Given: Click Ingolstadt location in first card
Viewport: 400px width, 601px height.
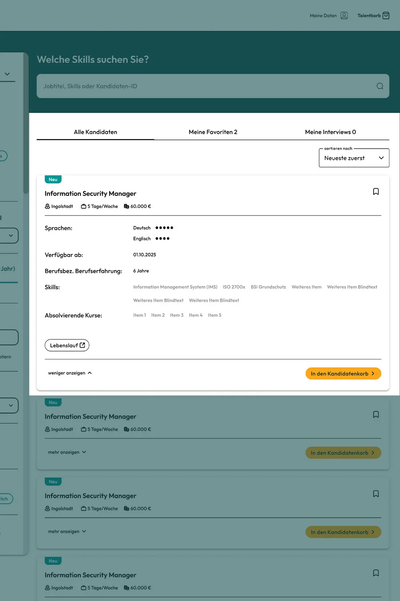Looking at the screenshot, I should click(59, 206).
